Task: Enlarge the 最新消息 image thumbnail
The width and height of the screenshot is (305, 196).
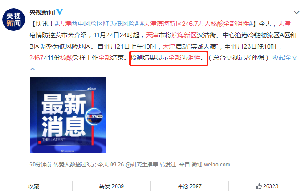Action: [x=67, y=115]
